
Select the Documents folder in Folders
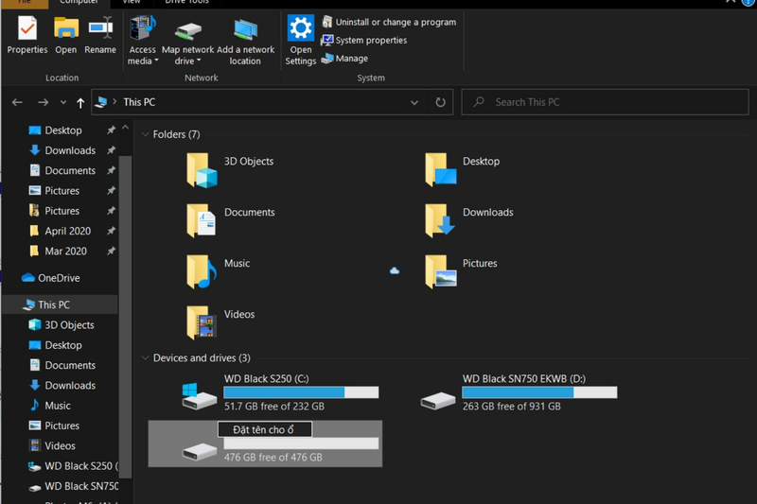coord(230,220)
